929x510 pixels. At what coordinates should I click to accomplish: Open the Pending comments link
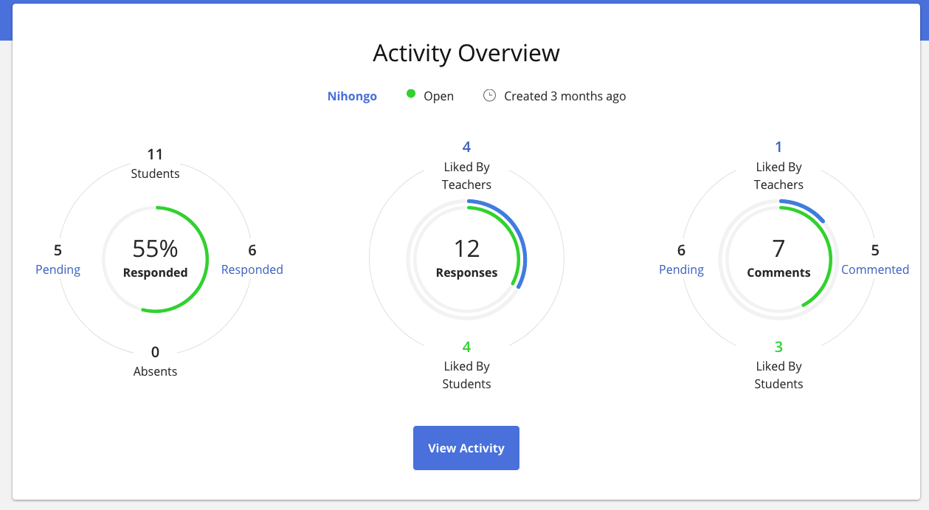(681, 269)
